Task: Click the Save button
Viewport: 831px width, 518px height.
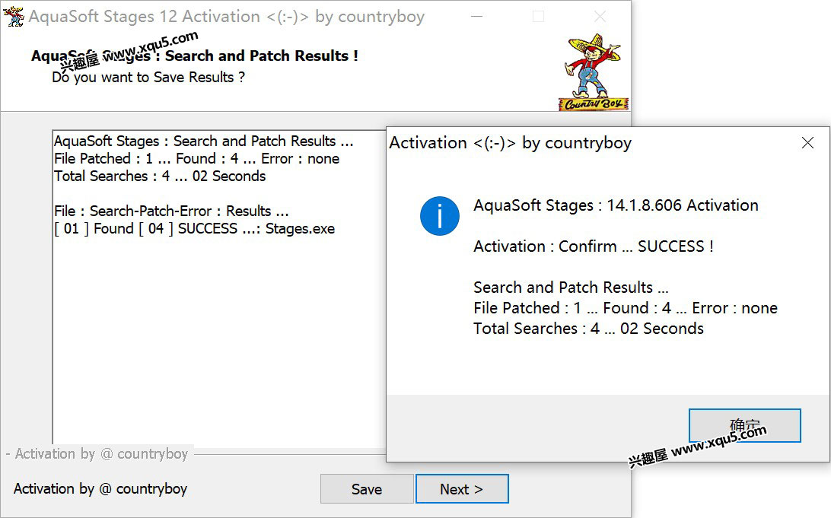Action: click(x=367, y=489)
